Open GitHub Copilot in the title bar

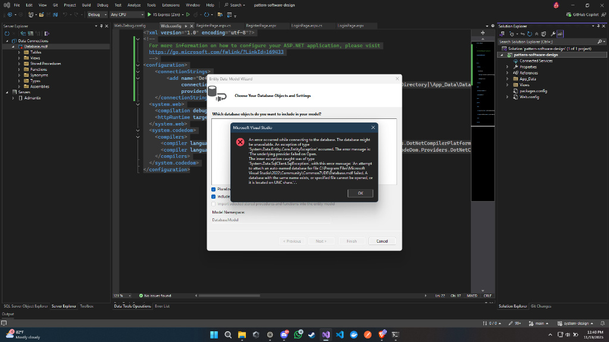(x=583, y=14)
